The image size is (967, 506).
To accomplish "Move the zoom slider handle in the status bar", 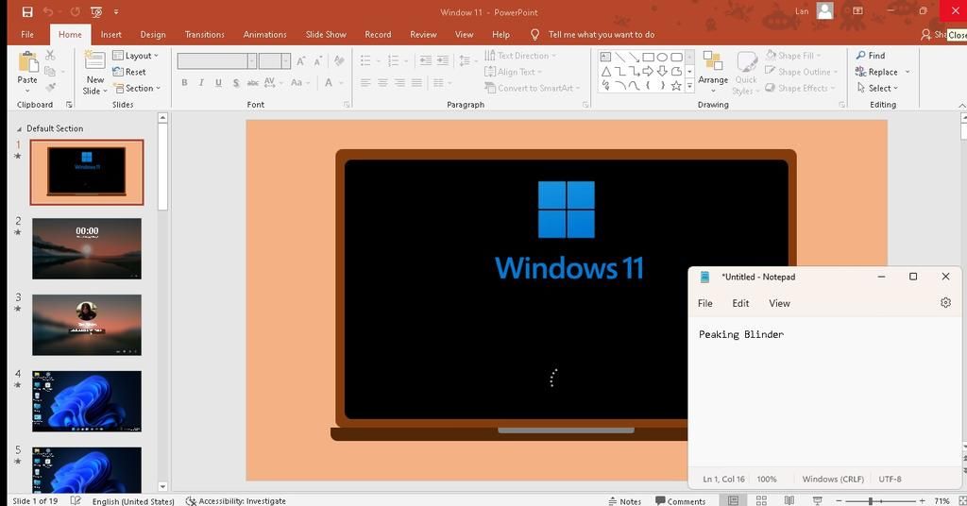I will (870, 501).
